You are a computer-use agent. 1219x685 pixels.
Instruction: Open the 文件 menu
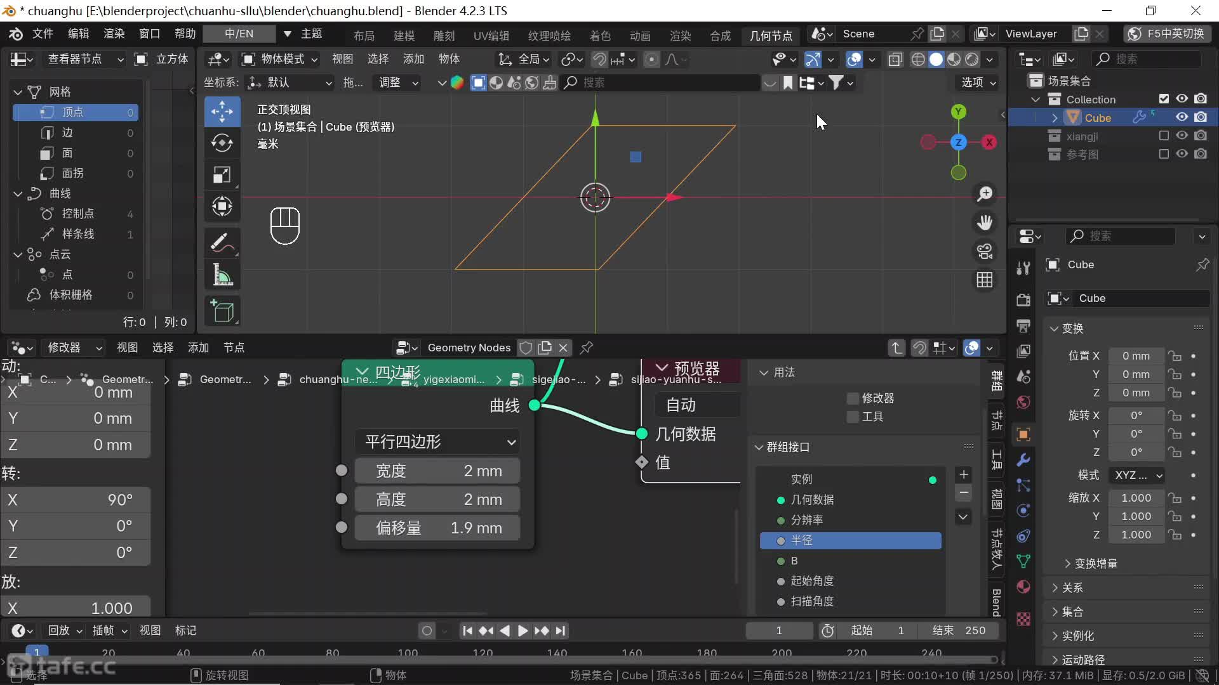point(43,34)
